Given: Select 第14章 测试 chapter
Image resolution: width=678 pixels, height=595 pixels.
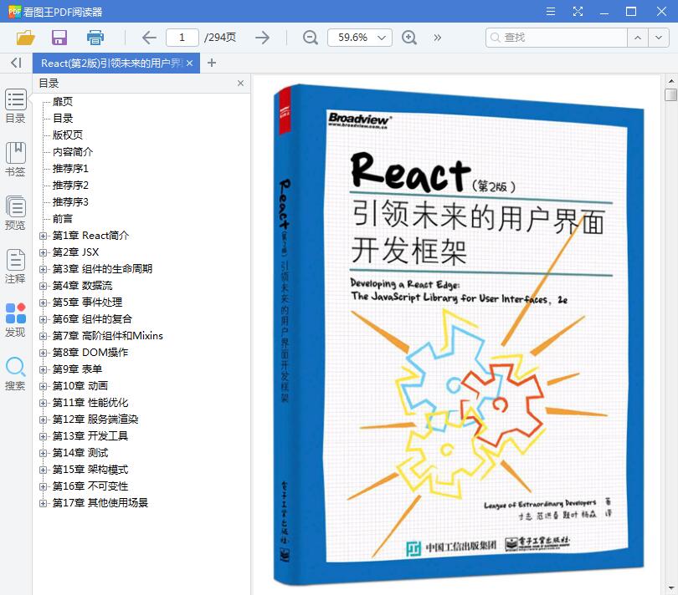Looking at the screenshot, I should (80, 453).
